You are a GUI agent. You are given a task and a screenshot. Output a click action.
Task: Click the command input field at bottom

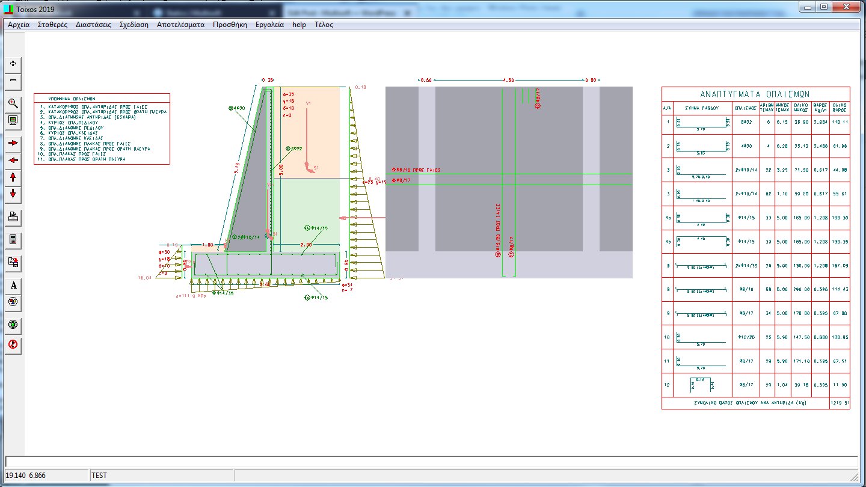click(431, 462)
